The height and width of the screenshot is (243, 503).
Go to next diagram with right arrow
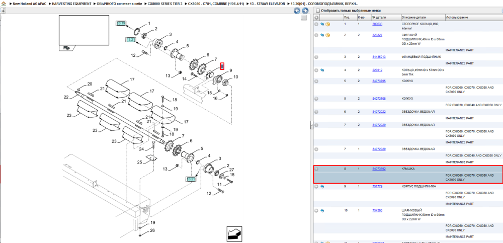pyautogui.click(x=305, y=11)
